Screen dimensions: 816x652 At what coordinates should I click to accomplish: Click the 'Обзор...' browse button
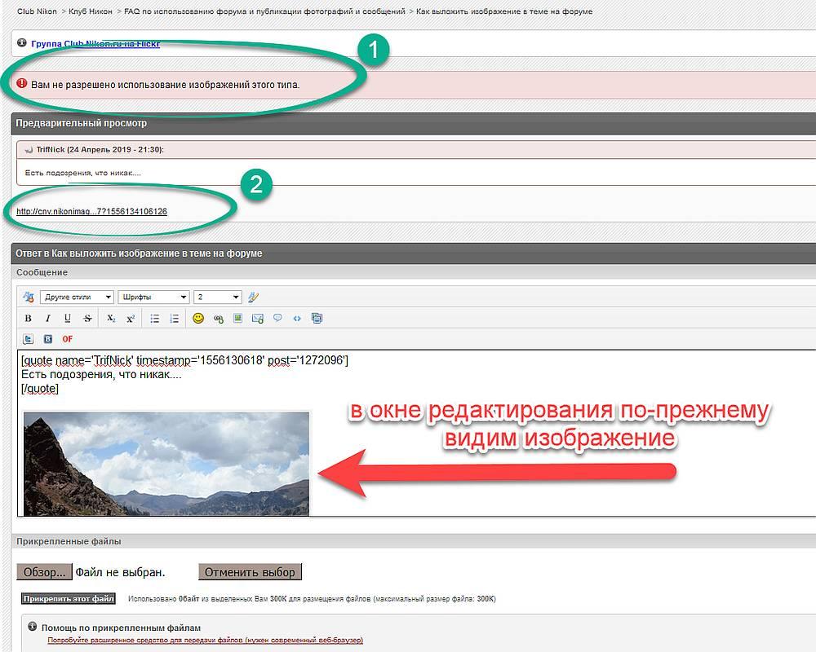click(45, 572)
